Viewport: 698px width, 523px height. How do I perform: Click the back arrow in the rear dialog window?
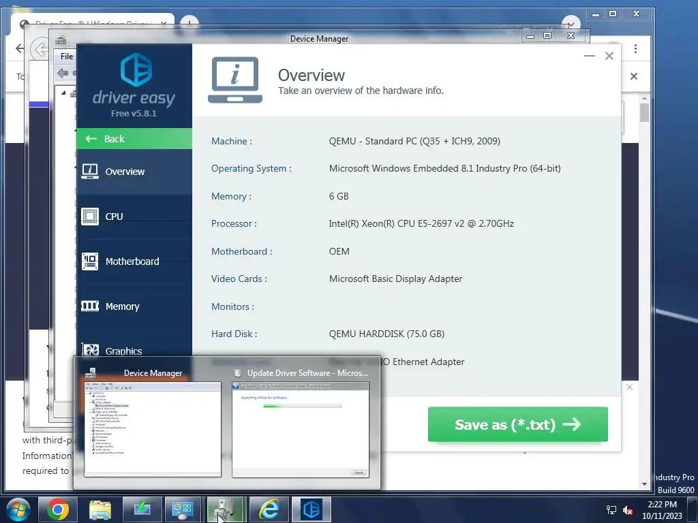[x=40, y=49]
